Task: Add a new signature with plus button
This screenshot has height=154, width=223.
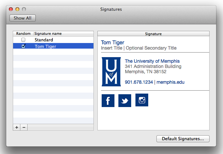Action: tap(17, 127)
